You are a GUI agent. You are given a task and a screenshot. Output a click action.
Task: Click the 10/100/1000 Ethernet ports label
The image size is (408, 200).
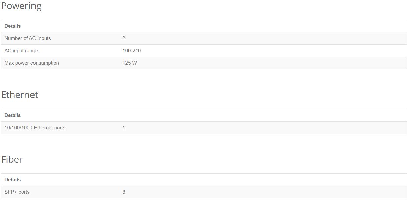point(35,128)
